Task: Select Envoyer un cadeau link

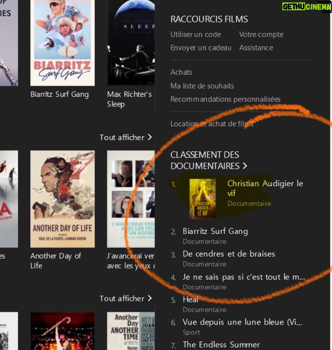Action: [x=201, y=48]
